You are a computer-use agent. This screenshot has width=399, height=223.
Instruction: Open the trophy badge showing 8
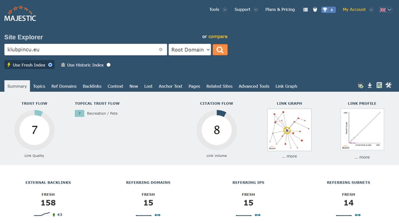click(x=329, y=10)
